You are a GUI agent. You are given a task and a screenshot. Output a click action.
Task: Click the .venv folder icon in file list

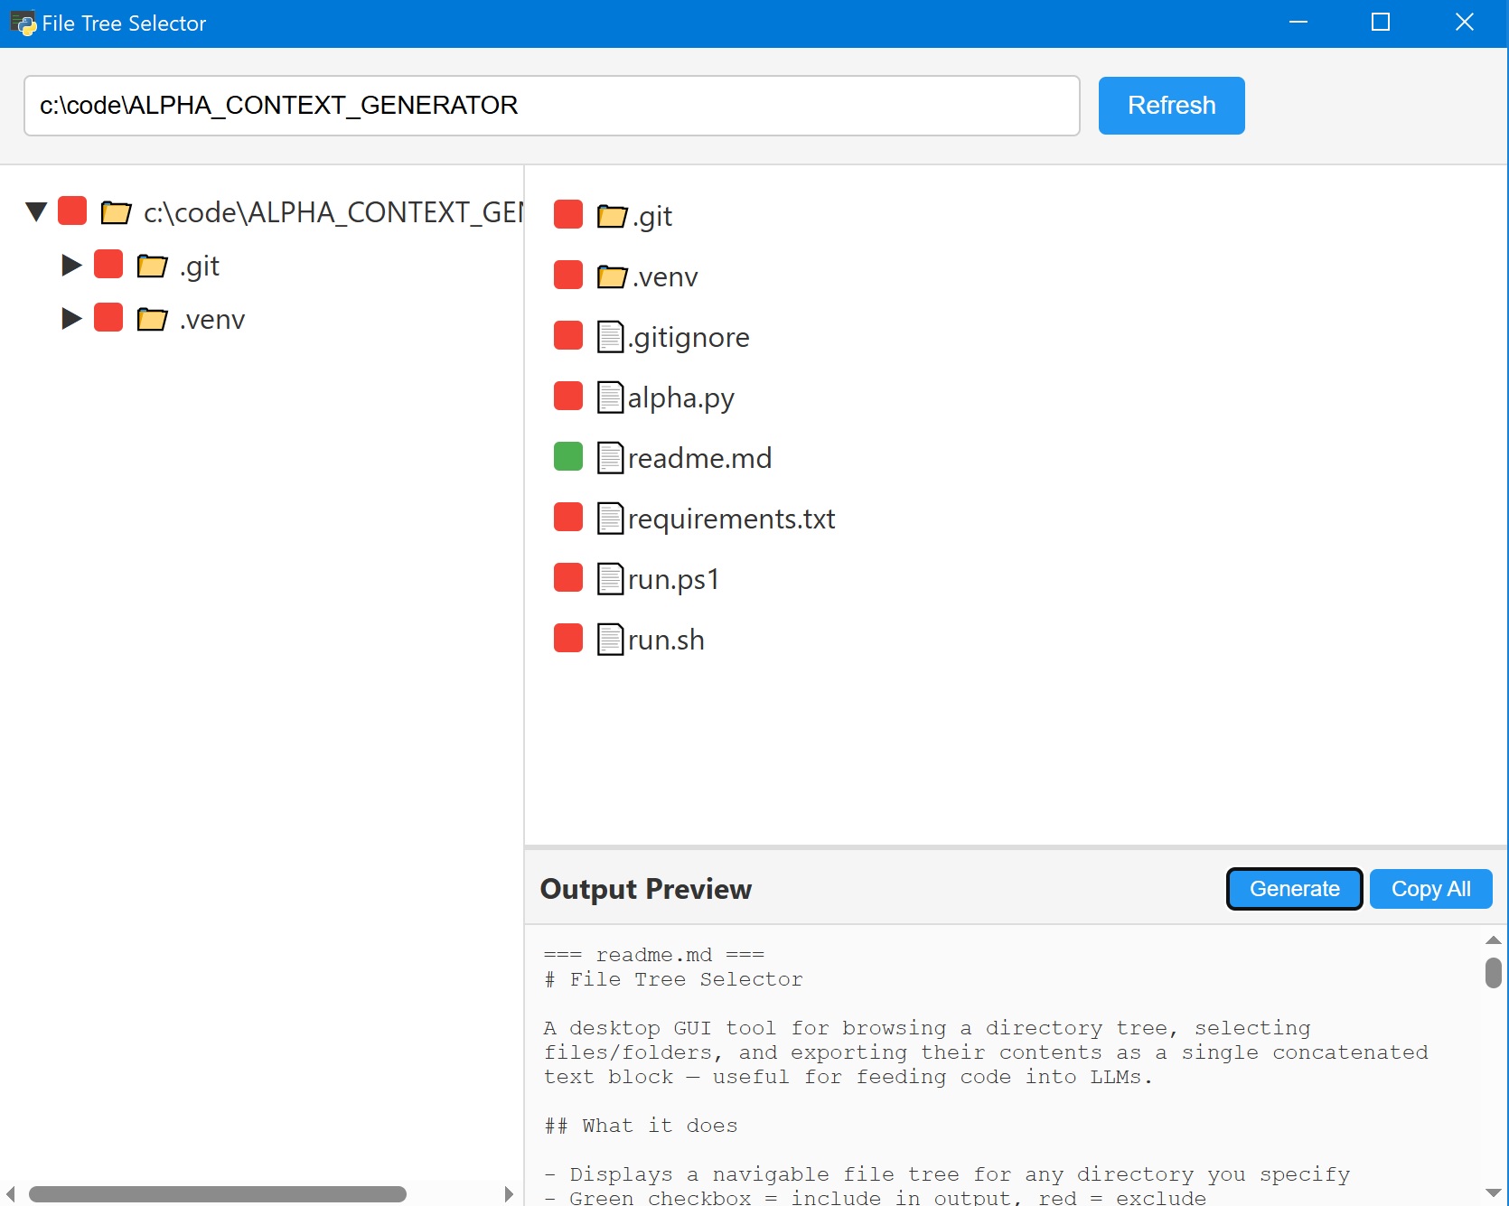click(612, 276)
